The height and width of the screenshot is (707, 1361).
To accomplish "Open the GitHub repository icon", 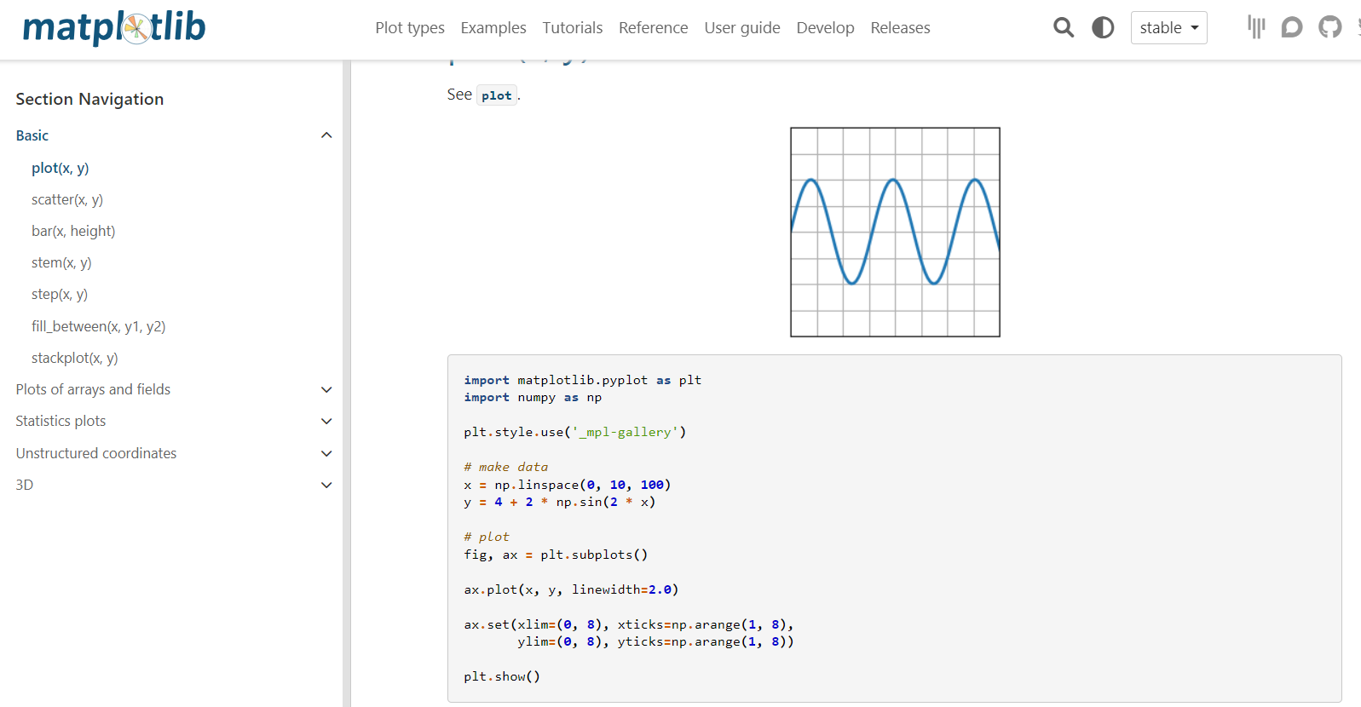I will [1329, 27].
